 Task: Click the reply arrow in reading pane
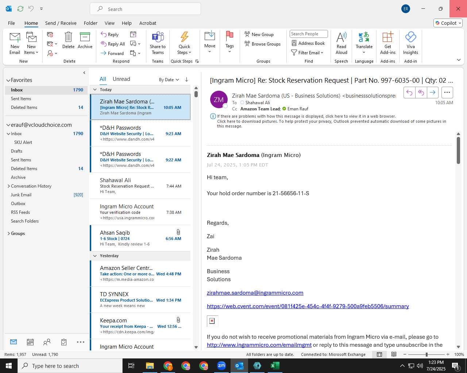409,93
